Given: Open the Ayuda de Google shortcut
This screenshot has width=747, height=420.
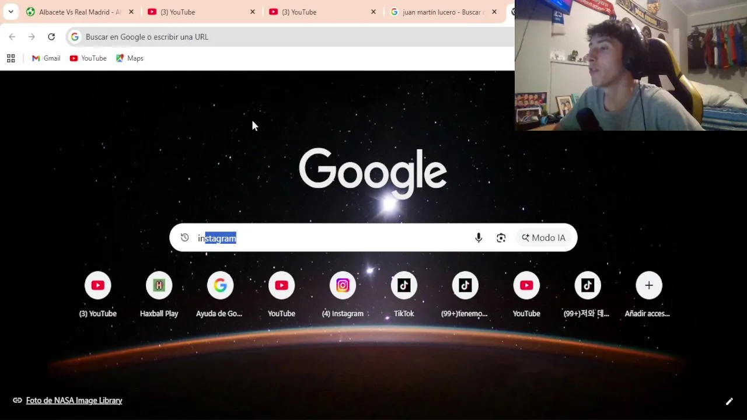Looking at the screenshot, I should [220, 295].
